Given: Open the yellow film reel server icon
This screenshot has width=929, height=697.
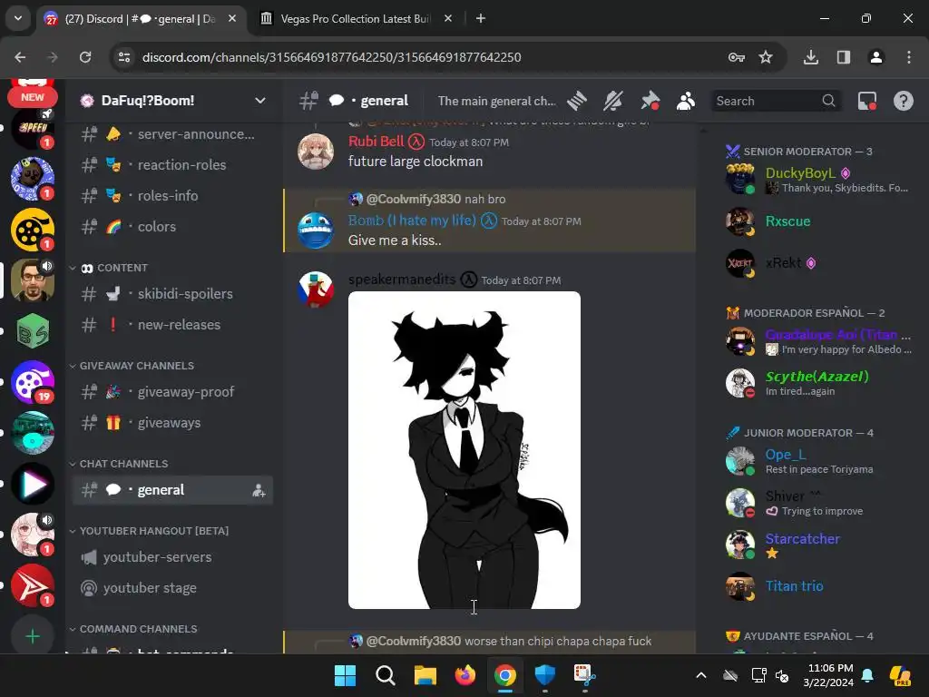Looking at the screenshot, I should (x=33, y=230).
